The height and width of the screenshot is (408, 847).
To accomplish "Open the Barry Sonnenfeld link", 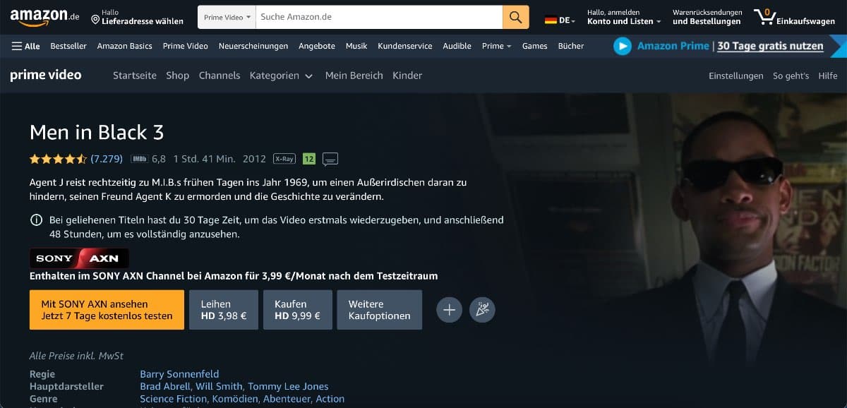I will 179,374.
